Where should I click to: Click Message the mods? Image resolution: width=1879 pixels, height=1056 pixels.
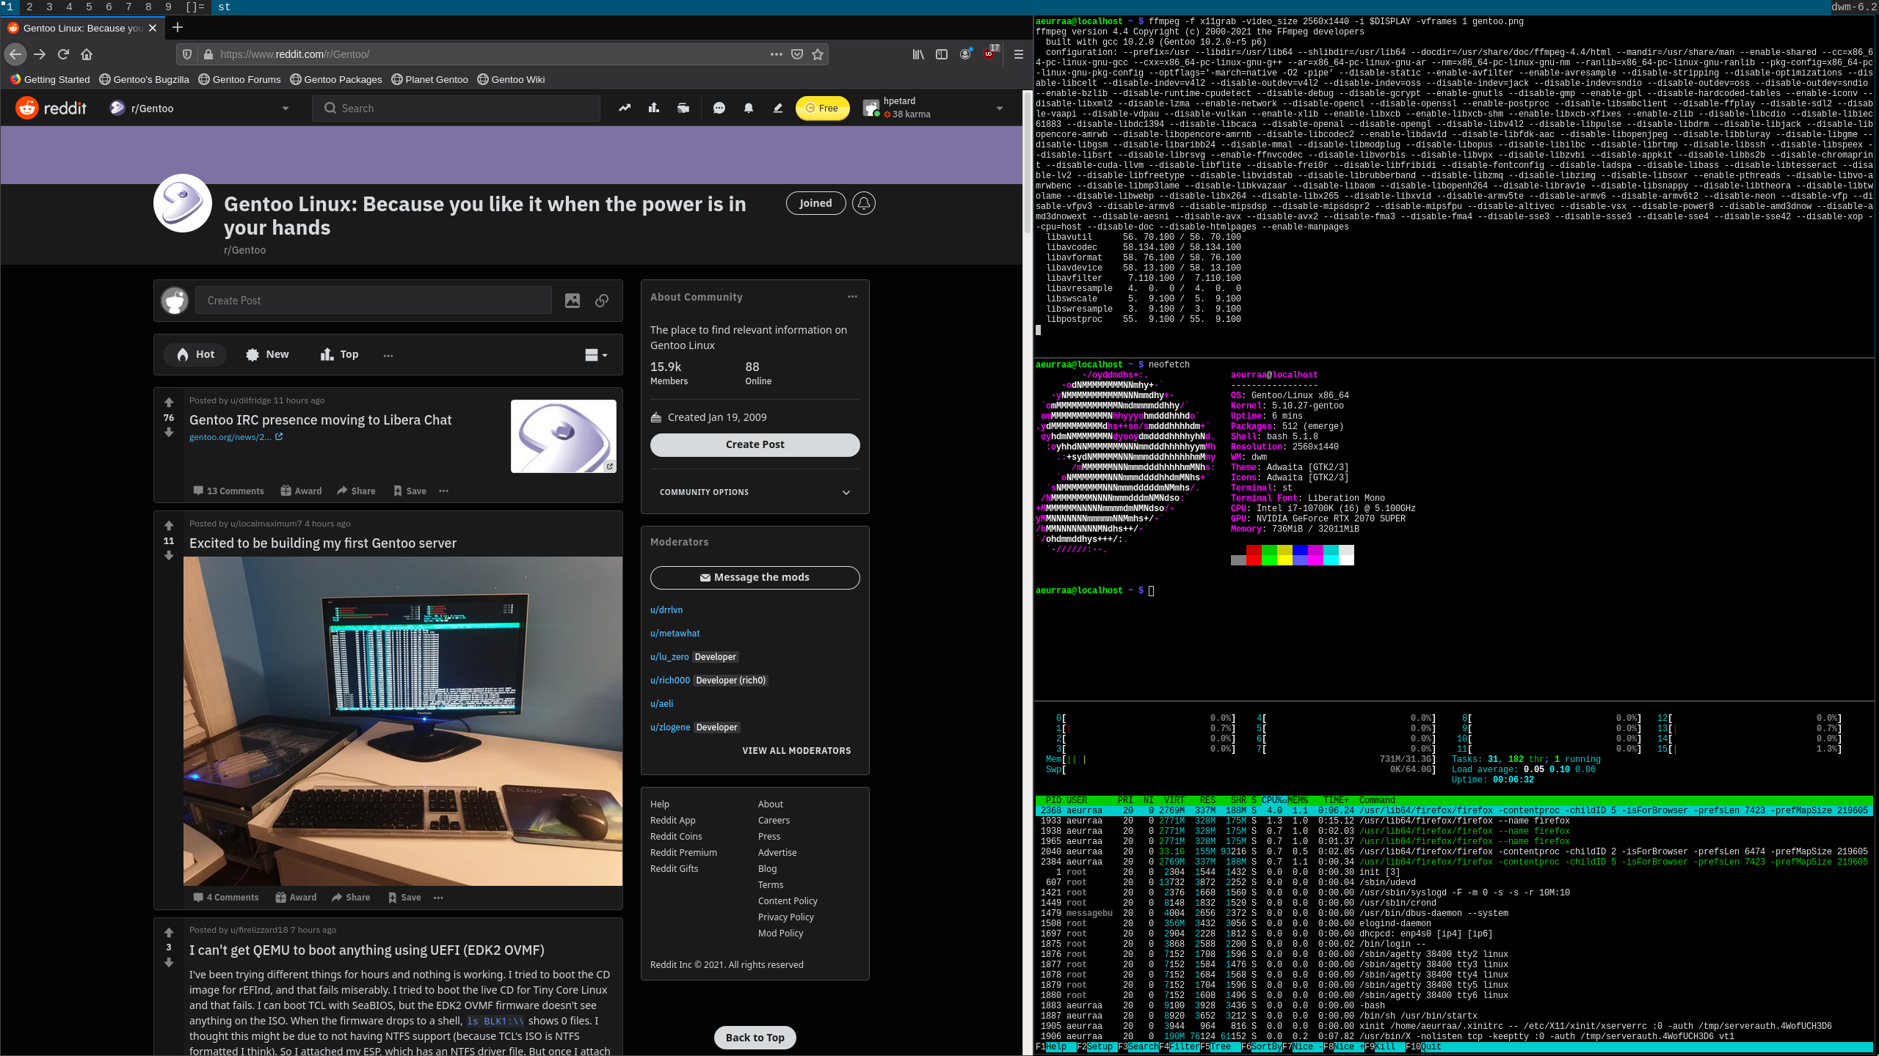pos(755,577)
